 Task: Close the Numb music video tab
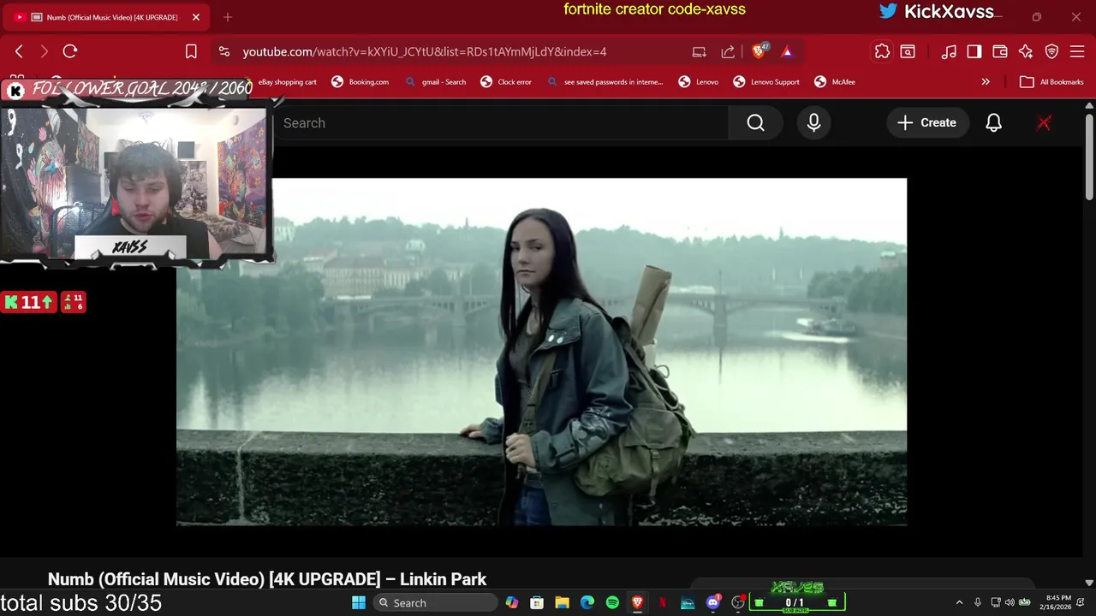195,17
